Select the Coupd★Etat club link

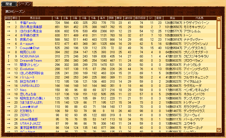(x=30, y=48)
